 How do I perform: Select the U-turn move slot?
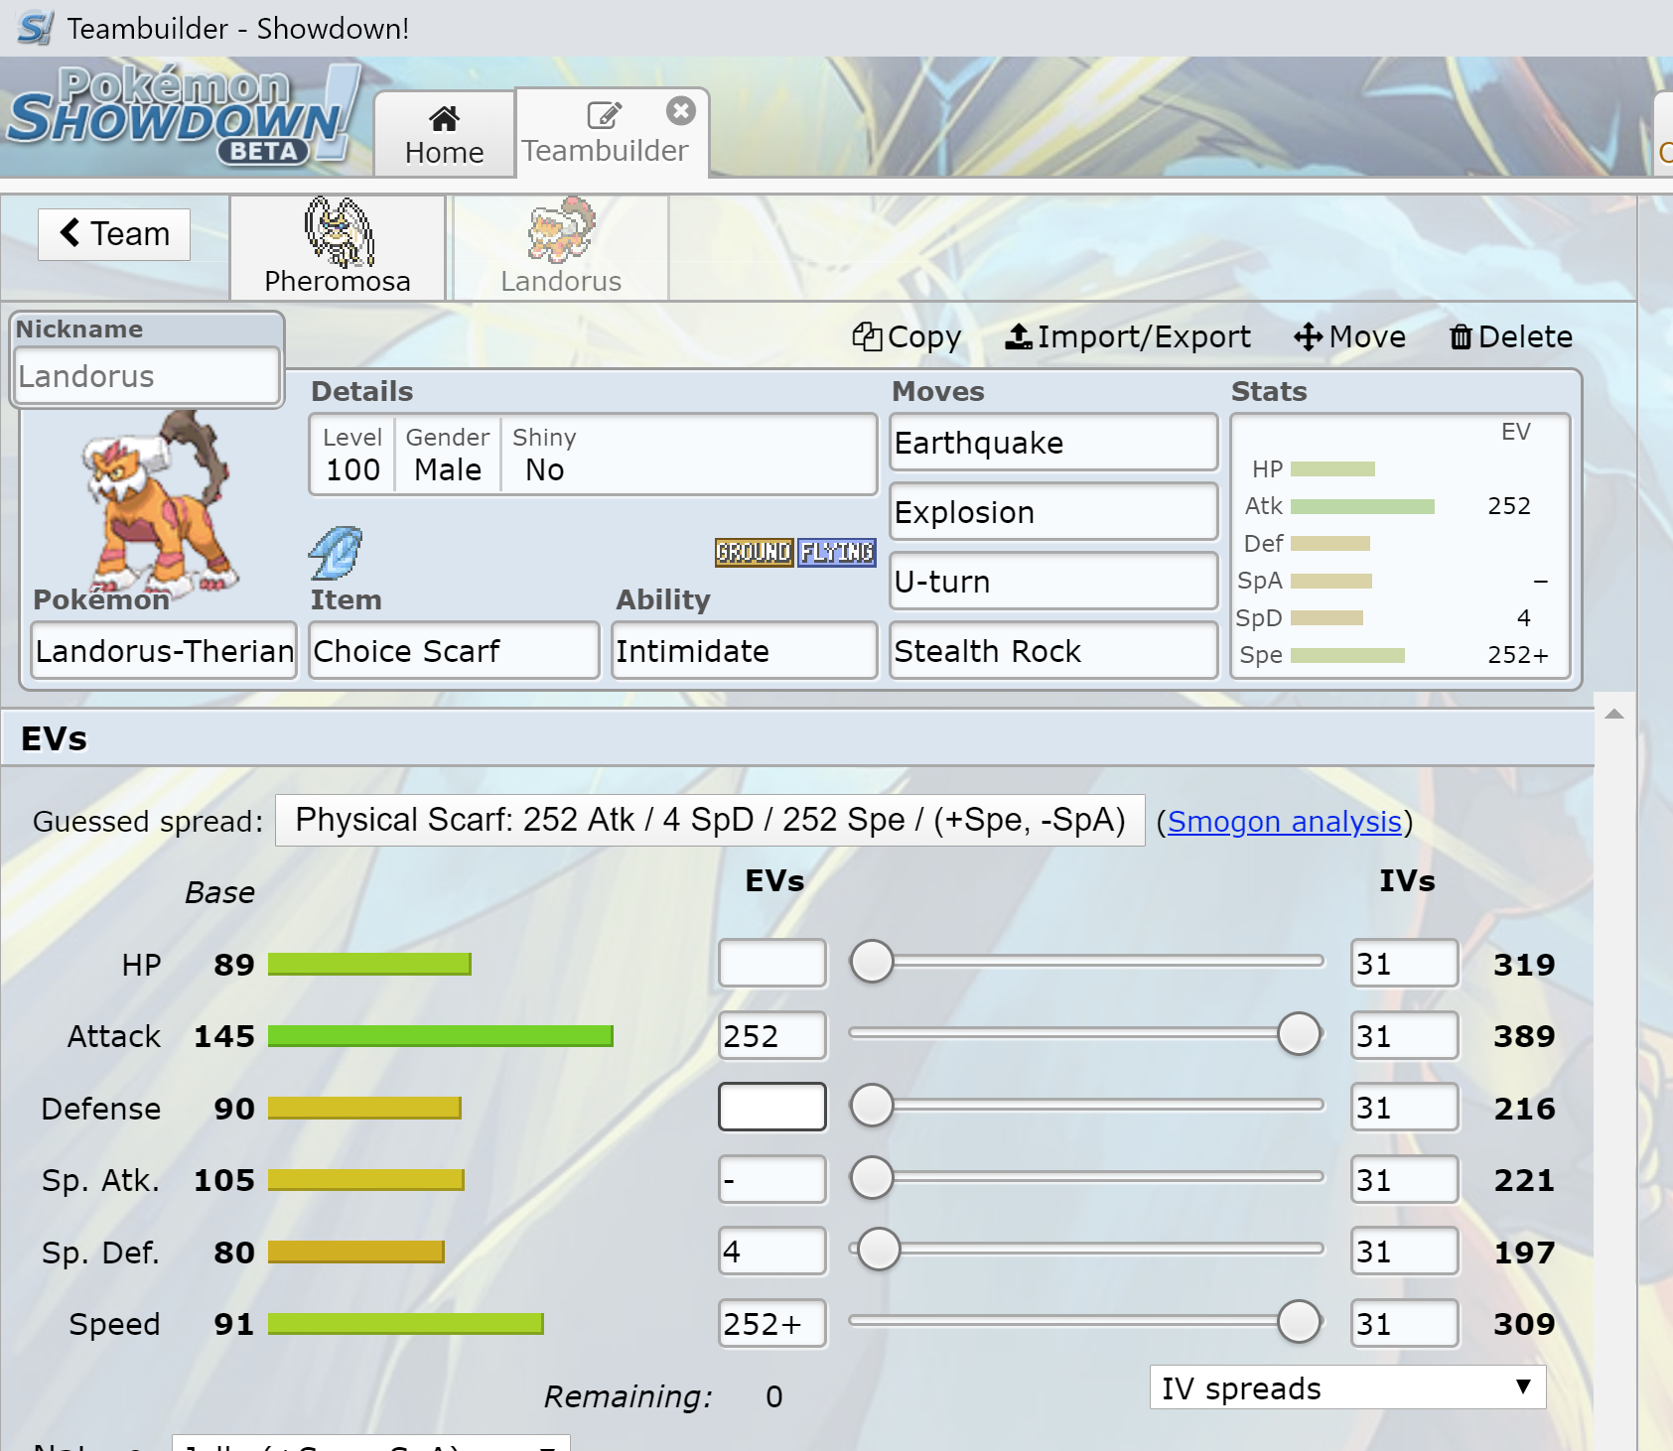point(1053,582)
